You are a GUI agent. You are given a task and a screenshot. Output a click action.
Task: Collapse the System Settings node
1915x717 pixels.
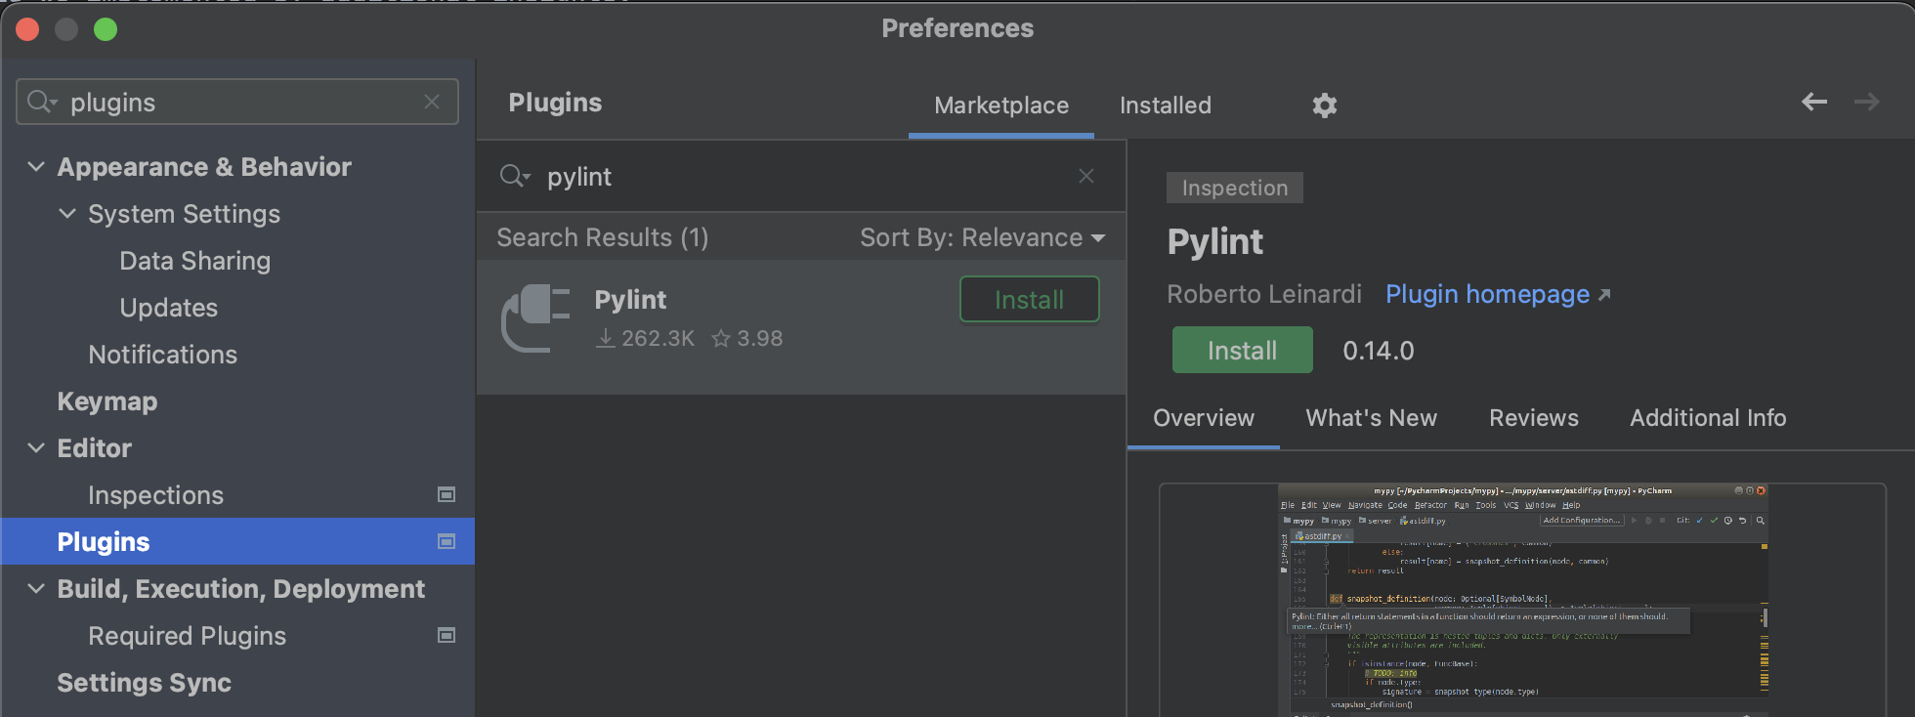67,213
